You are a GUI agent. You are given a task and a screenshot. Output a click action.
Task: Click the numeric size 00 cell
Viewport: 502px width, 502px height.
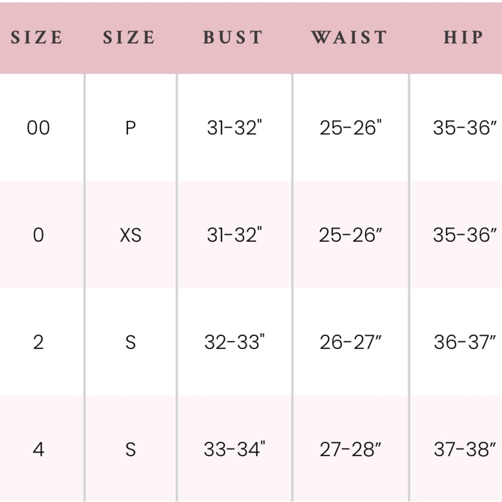[39, 128]
